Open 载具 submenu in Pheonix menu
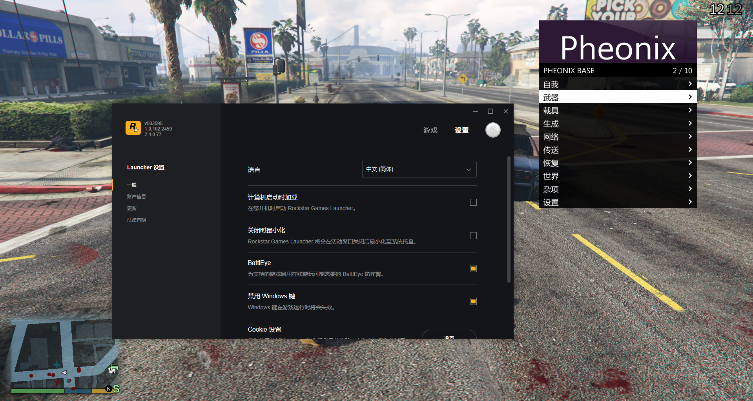The height and width of the screenshot is (401, 753). 618,110
